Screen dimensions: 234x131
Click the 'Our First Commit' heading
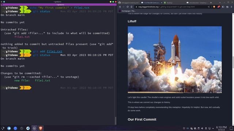142,119
